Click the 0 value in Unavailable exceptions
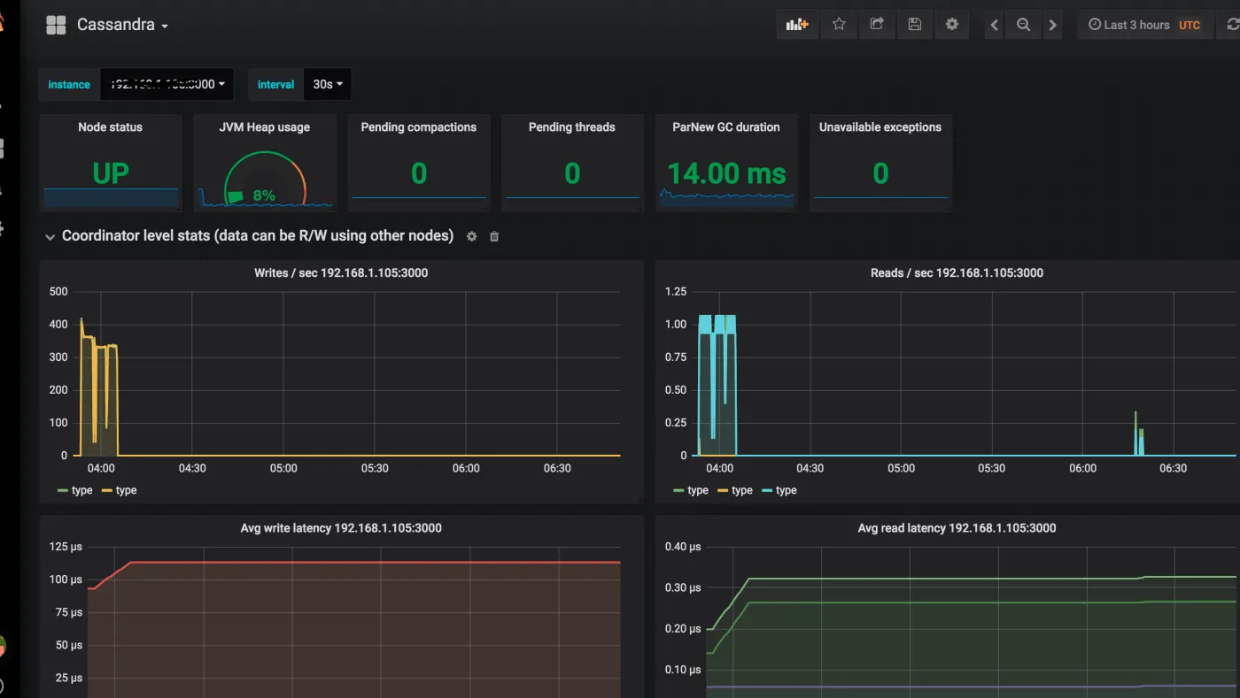 (880, 173)
